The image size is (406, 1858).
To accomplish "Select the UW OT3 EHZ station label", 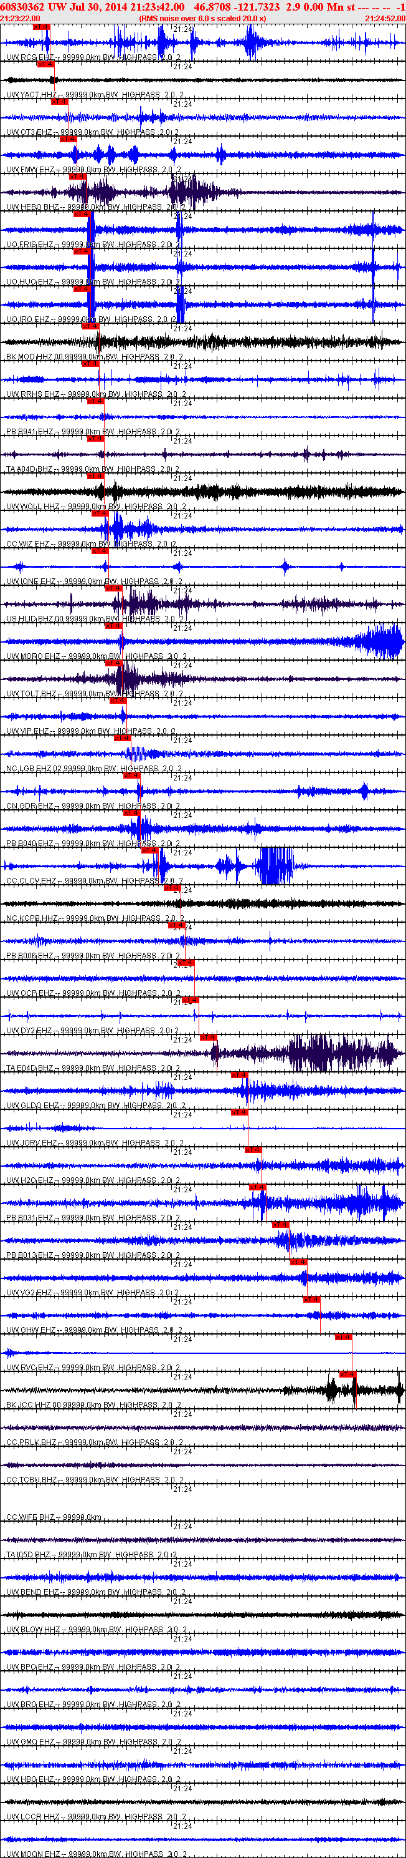I will click(92, 132).
